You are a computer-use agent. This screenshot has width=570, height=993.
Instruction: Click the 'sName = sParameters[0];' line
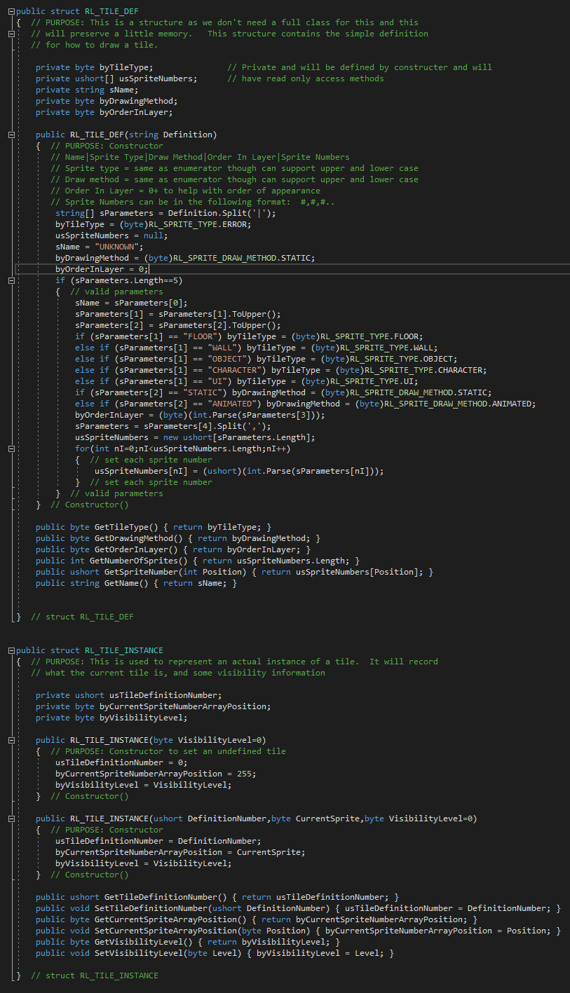(131, 303)
